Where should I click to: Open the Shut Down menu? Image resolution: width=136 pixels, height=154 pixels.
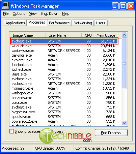(49, 13)
